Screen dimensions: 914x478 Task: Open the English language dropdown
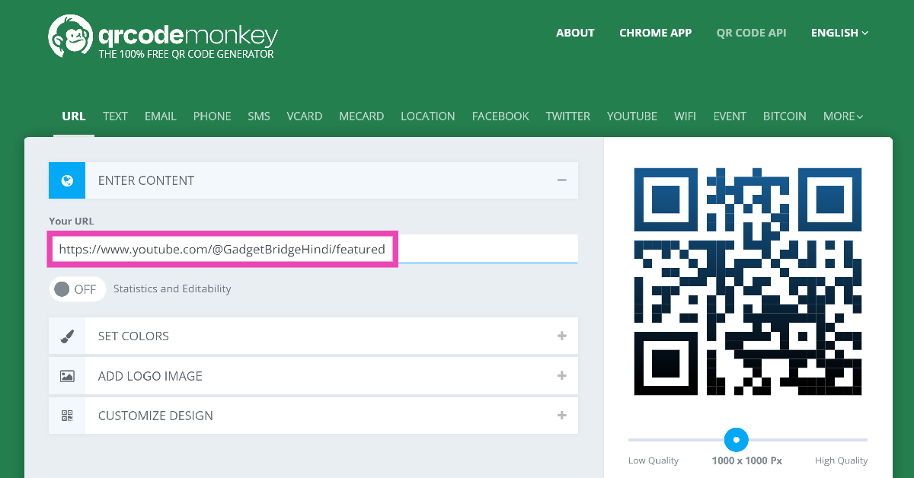(839, 33)
